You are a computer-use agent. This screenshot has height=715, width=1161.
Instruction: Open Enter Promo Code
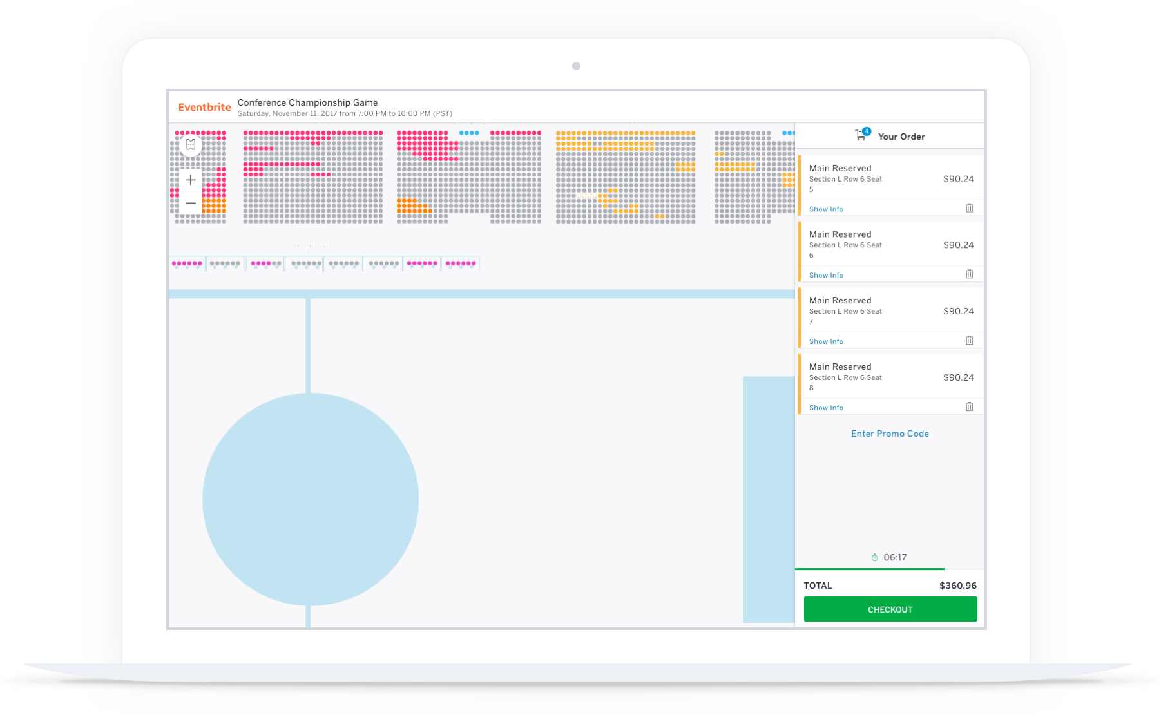tap(890, 434)
